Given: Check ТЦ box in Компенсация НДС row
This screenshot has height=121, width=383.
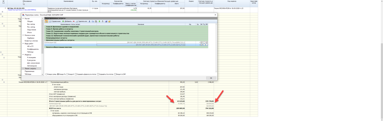Looking at the screenshot, I should pos(204,42).
